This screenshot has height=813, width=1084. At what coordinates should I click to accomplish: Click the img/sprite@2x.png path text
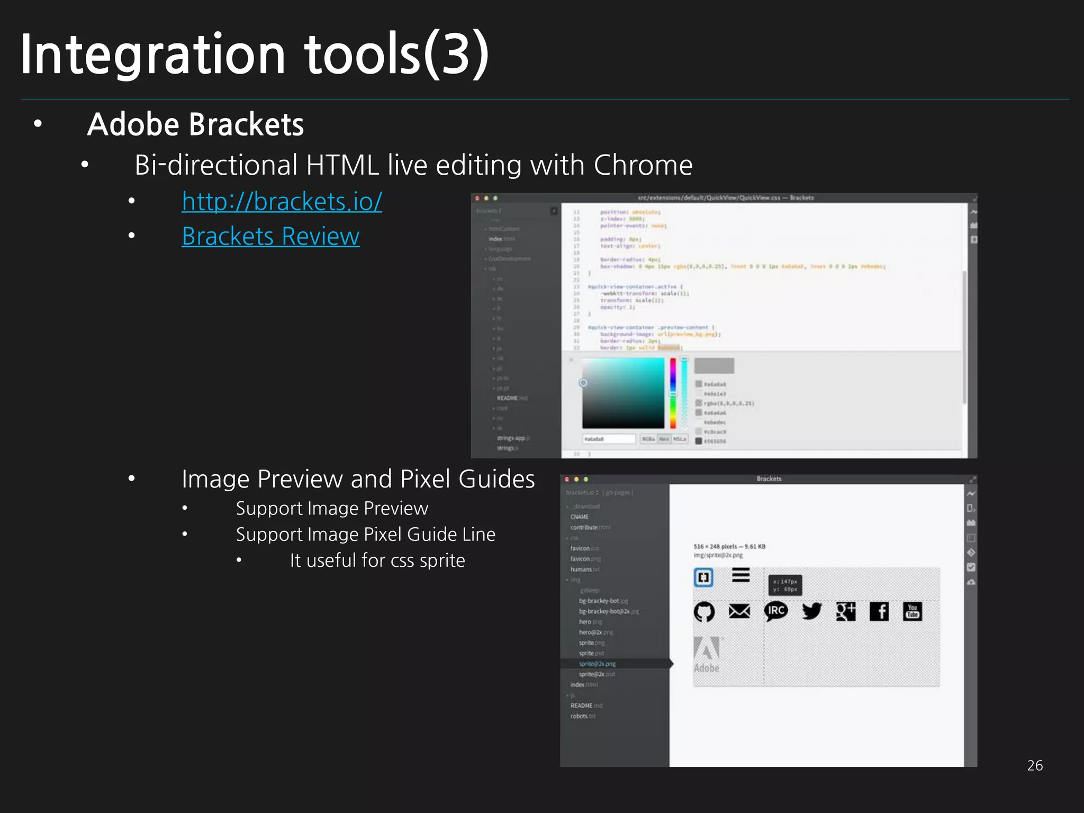click(718, 555)
